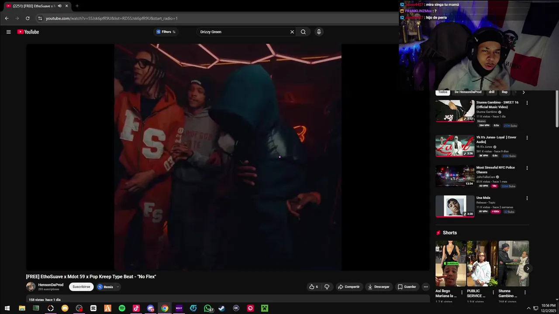Viewport: 559px width, 314px height.
Task: Clear the Drizzy Green search text
Action: (292, 32)
